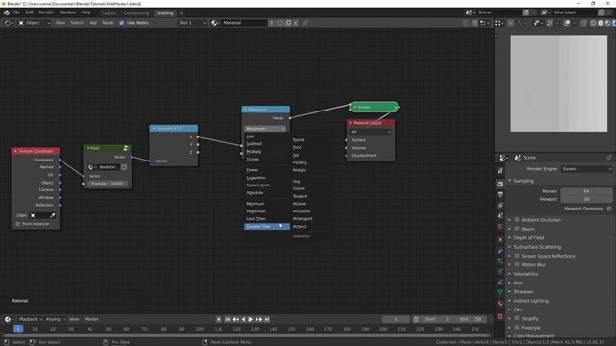The width and height of the screenshot is (616, 346).
Task: Click the Render samples value field
Action: pos(586,191)
